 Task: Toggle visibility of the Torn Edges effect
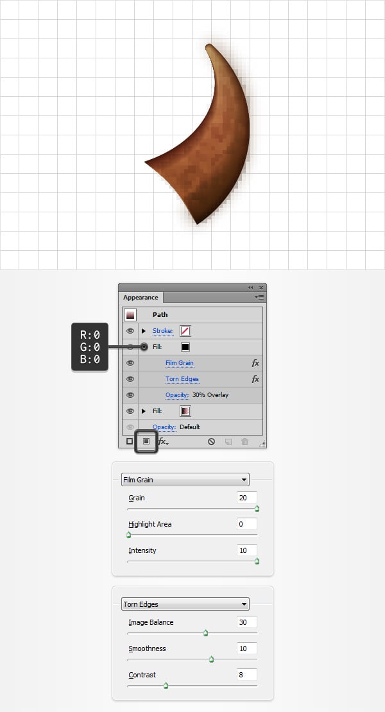(x=130, y=378)
